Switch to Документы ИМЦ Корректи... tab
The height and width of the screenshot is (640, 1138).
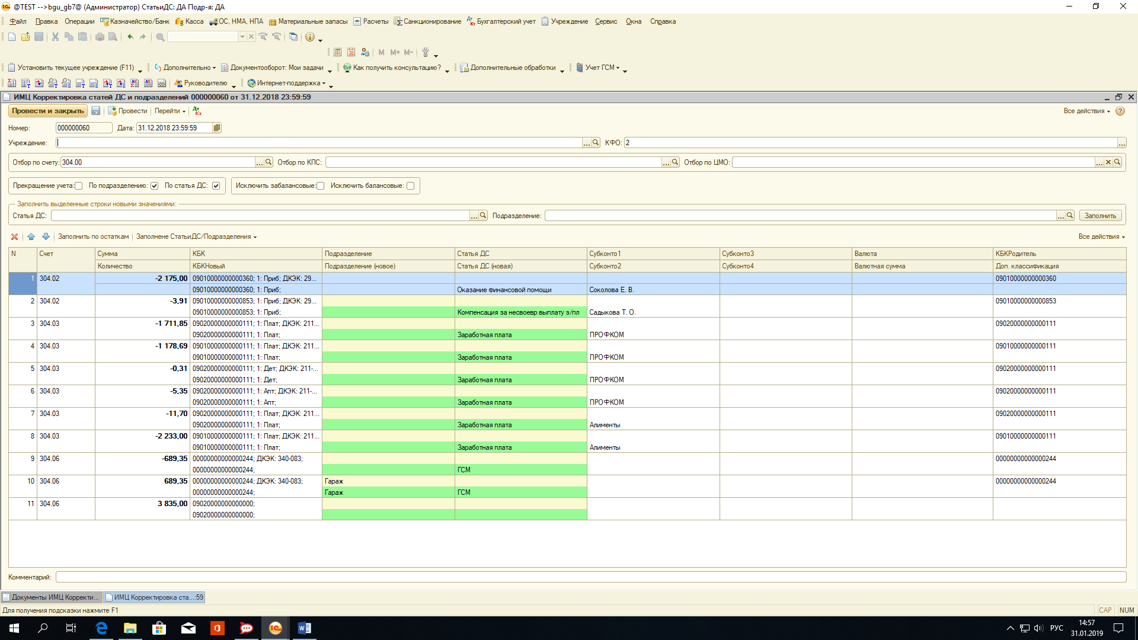tap(52, 597)
